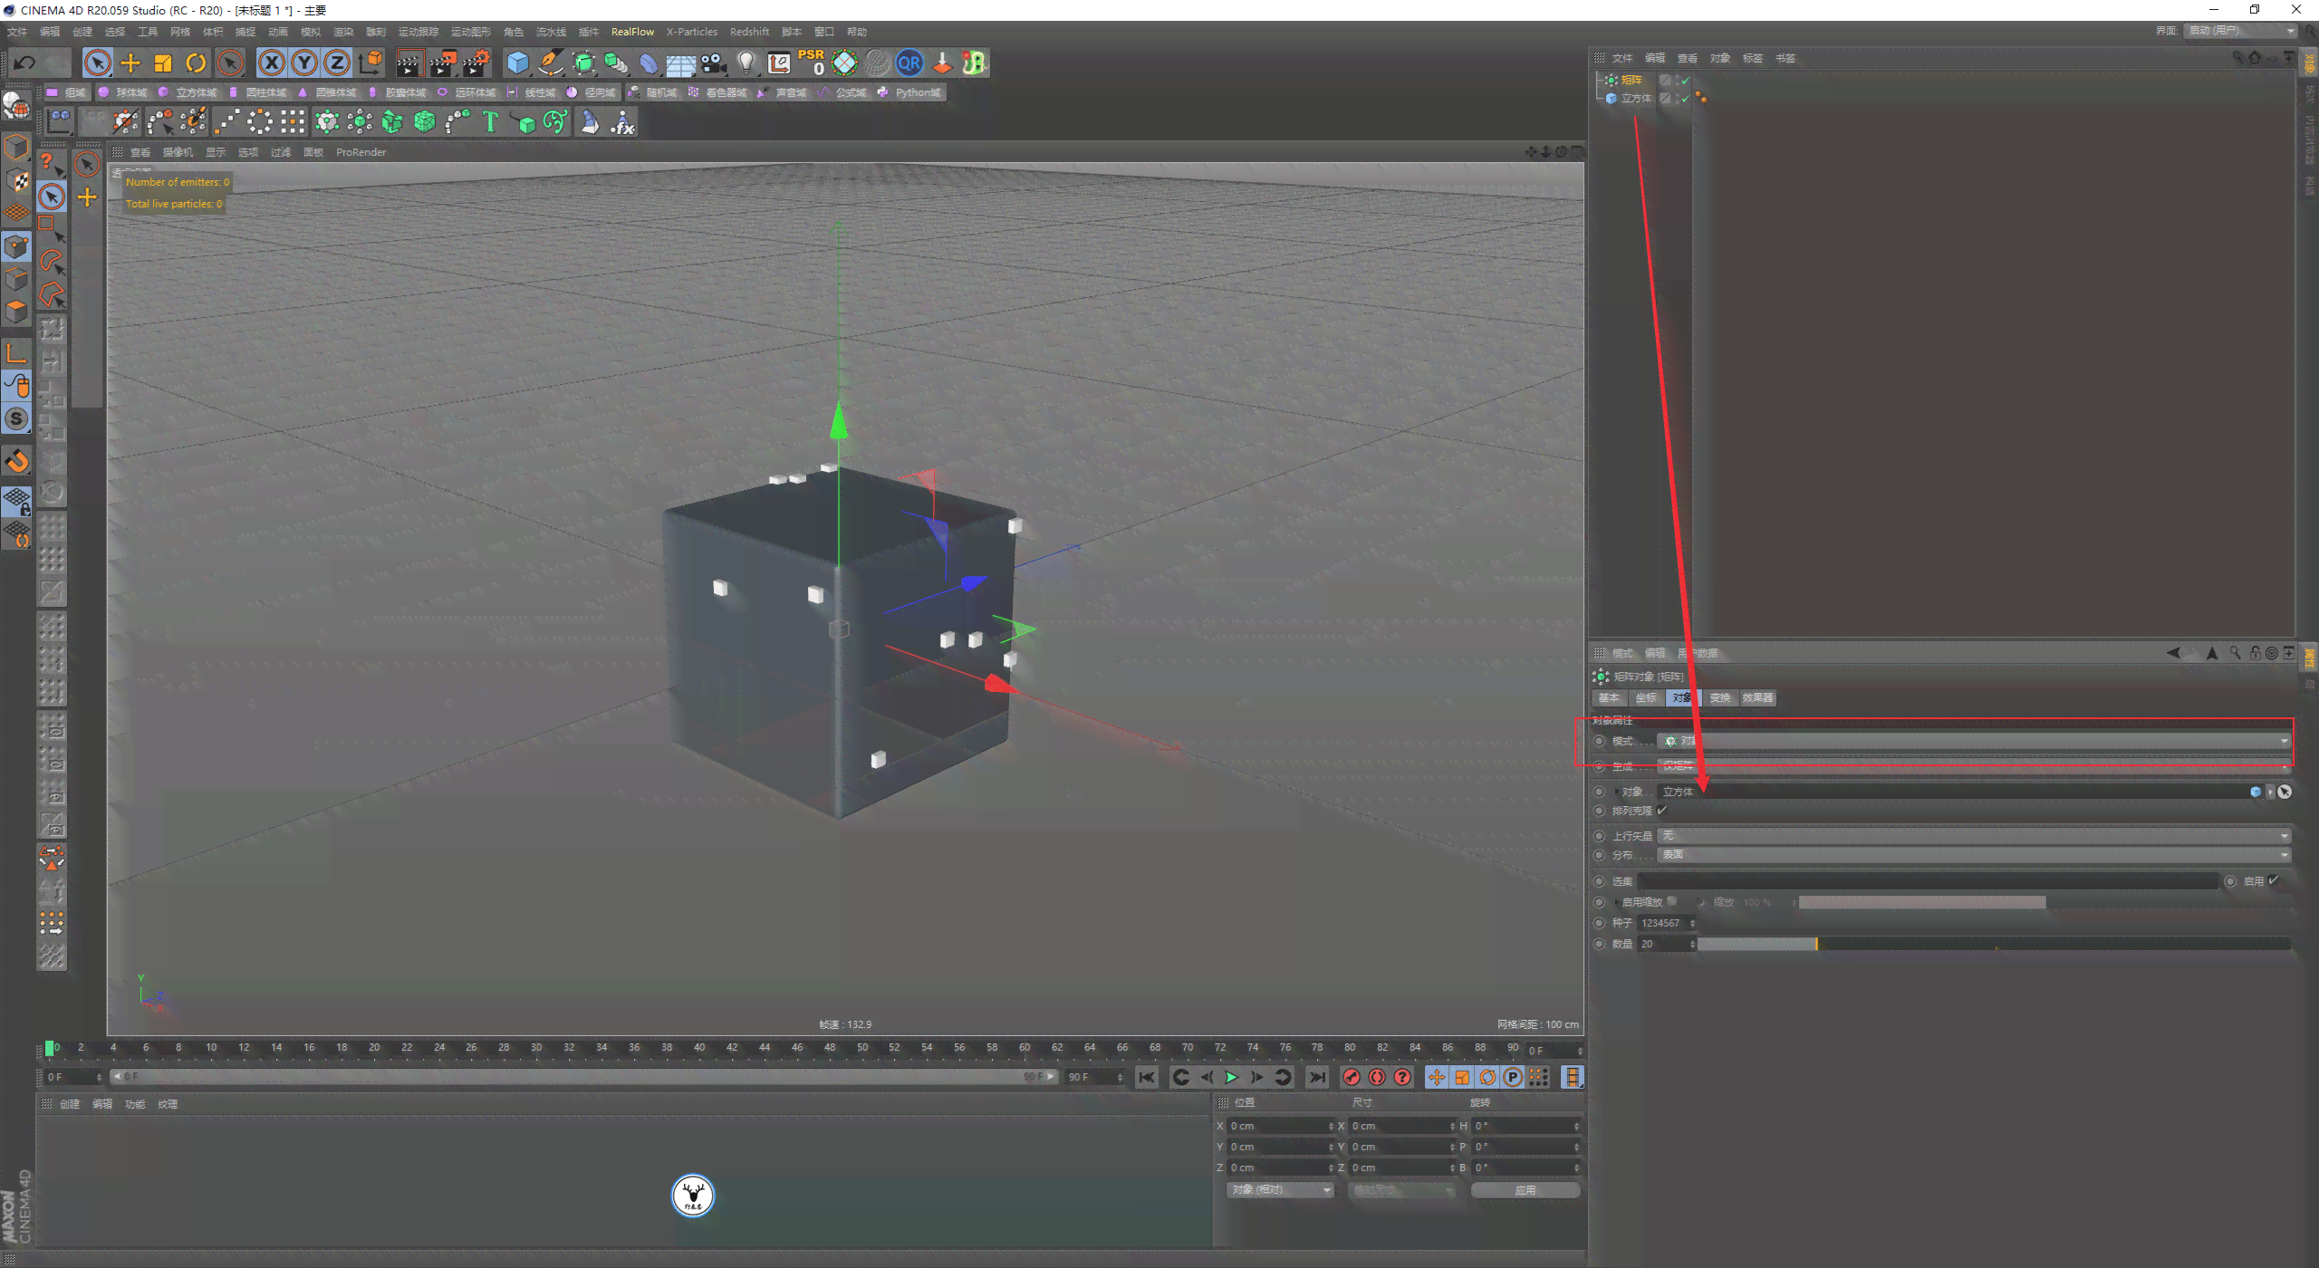Open the 分布 distribution dropdown
Image resolution: width=2319 pixels, height=1268 pixels.
coord(1975,855)
